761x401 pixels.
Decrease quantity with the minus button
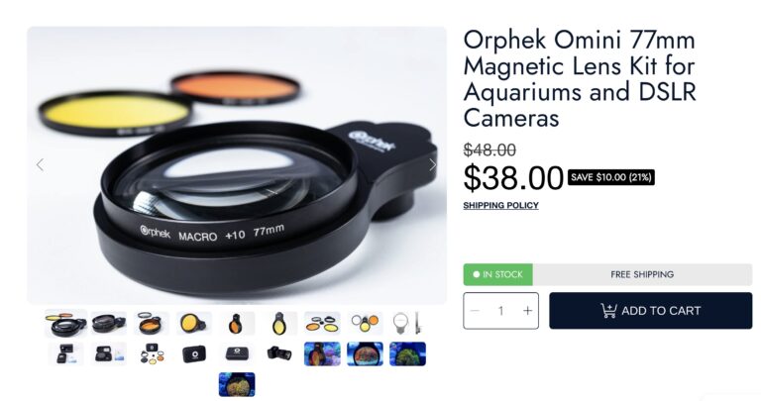click(476, 311)
